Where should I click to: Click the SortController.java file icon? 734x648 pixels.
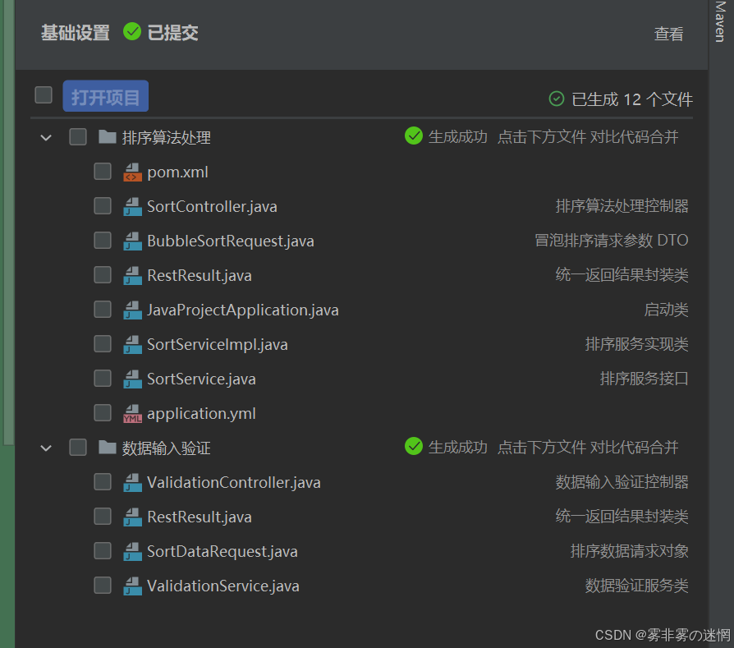pos(132,206)
